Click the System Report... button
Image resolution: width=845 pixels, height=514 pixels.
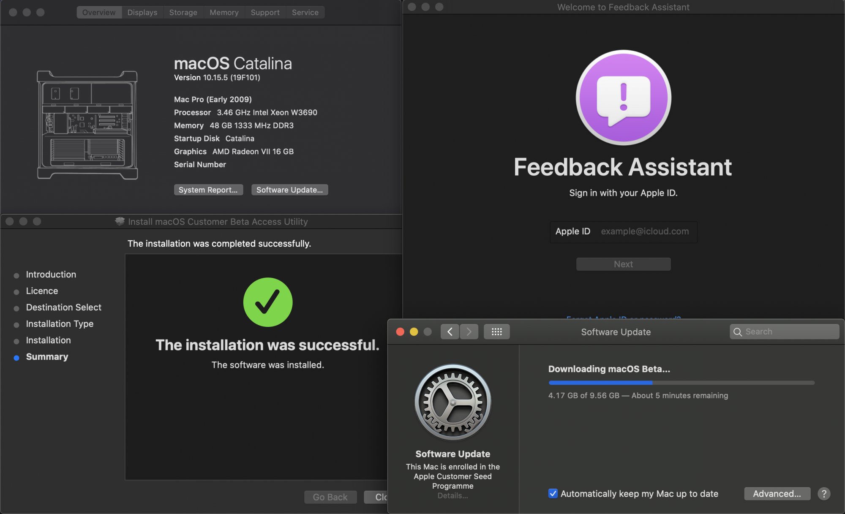tap(208, 190)
